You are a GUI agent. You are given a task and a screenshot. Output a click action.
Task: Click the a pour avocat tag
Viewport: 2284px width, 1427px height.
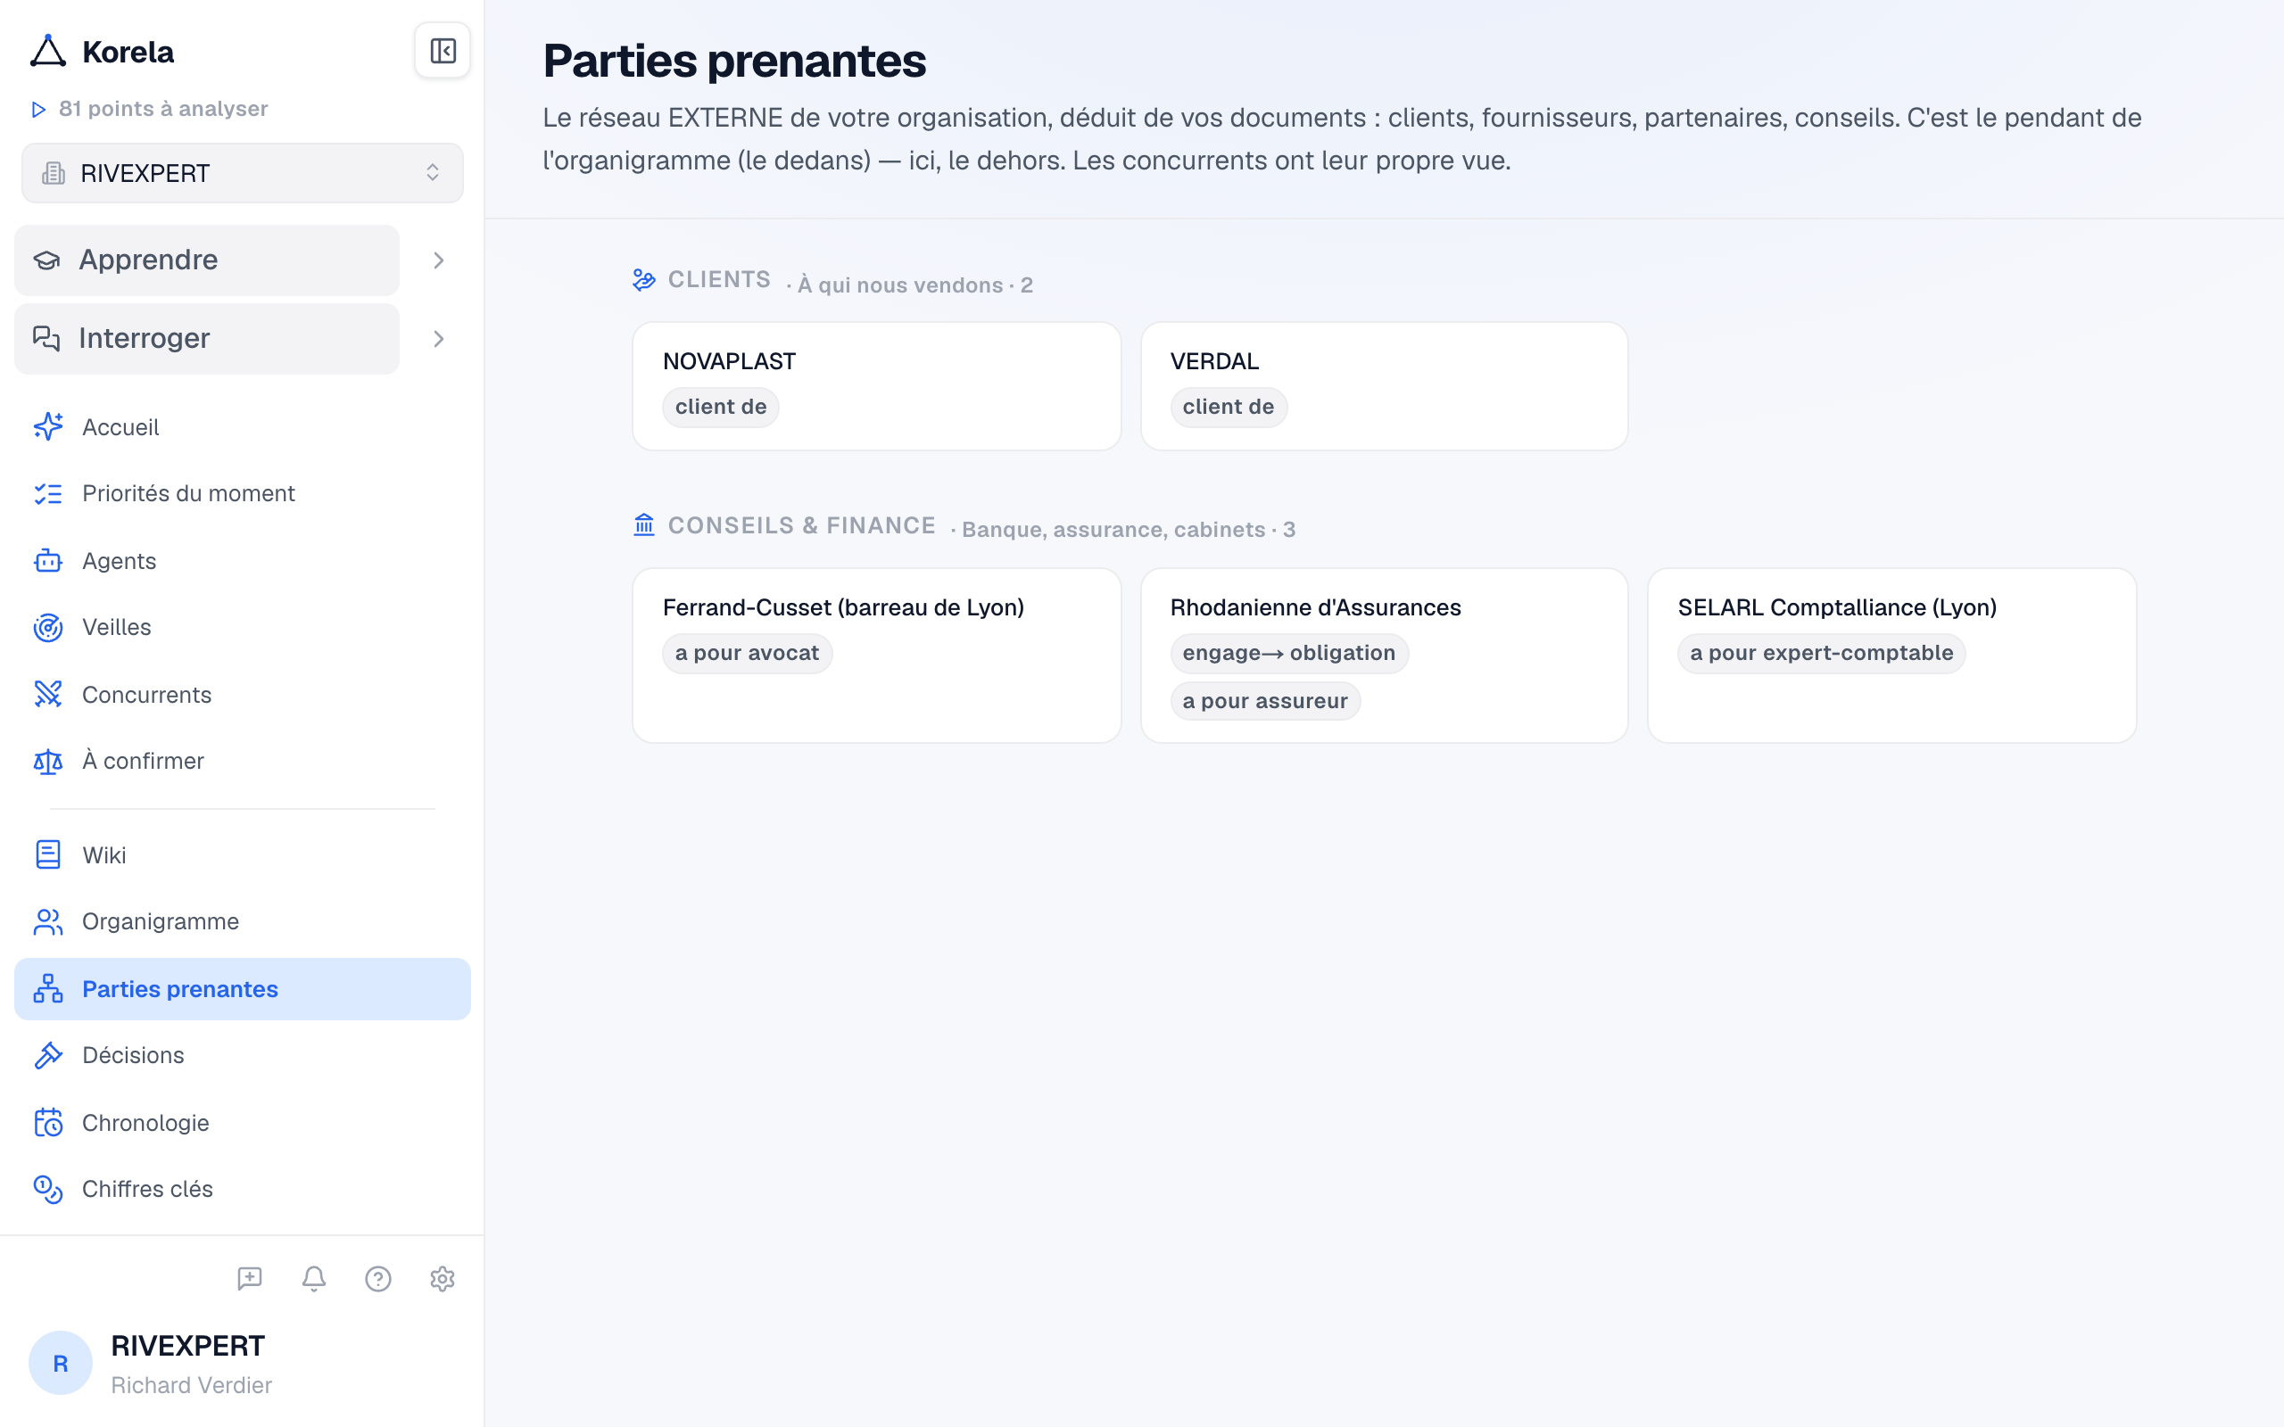click(748, 653)
